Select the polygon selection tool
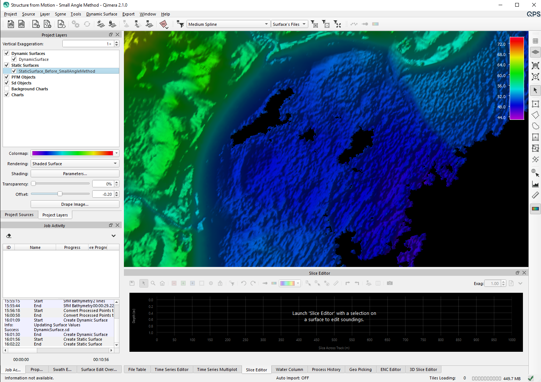 point(535,115)
